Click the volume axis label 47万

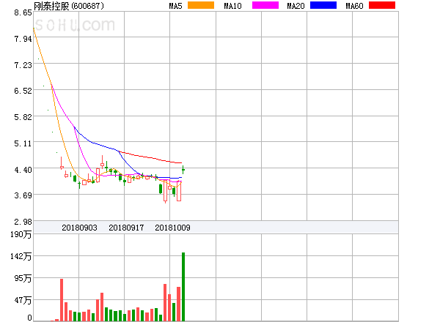[23, 301]
